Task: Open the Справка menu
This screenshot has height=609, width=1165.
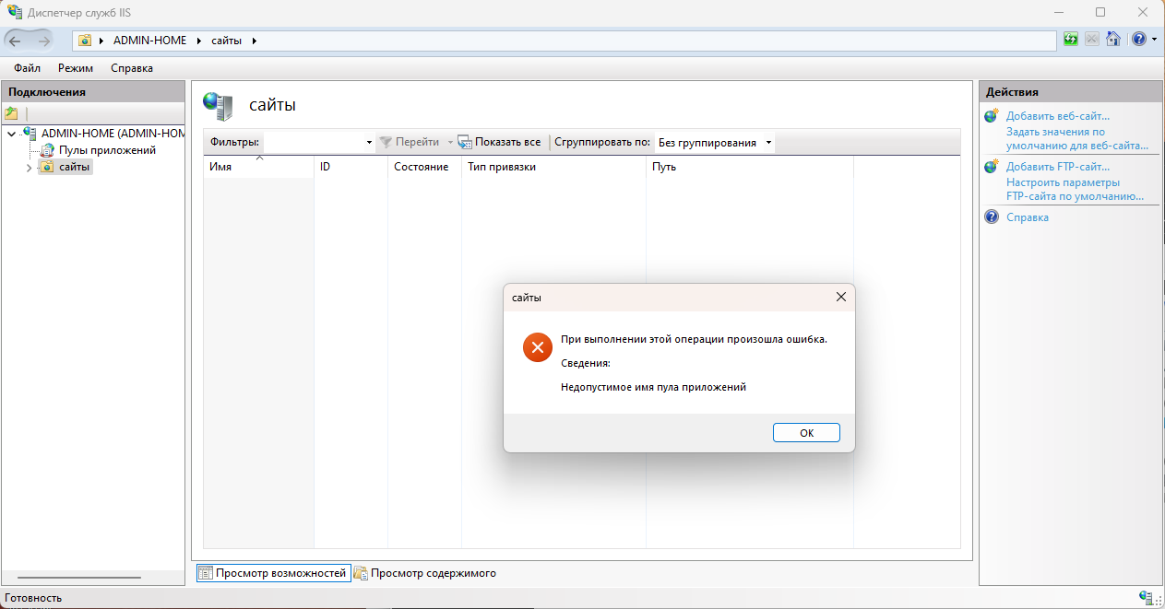Action: [x=132, y=68]
